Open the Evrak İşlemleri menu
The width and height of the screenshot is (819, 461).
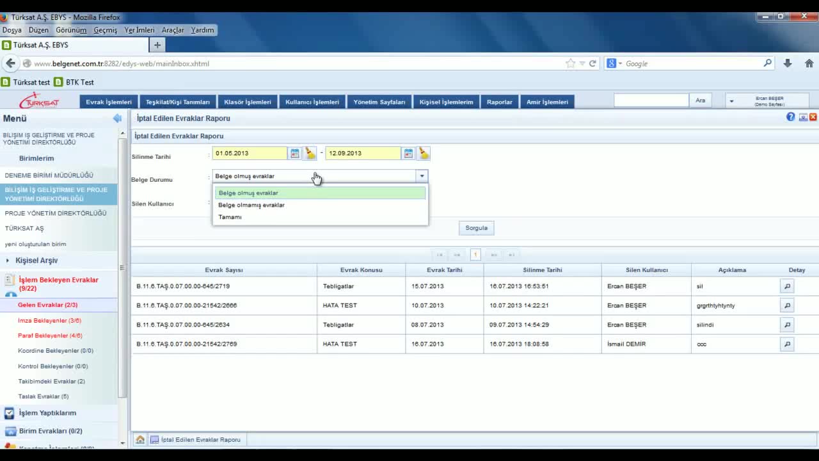click(x=109, y=102)
